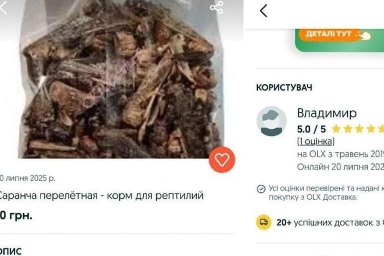Open seller name Владимир

(327, 113)
